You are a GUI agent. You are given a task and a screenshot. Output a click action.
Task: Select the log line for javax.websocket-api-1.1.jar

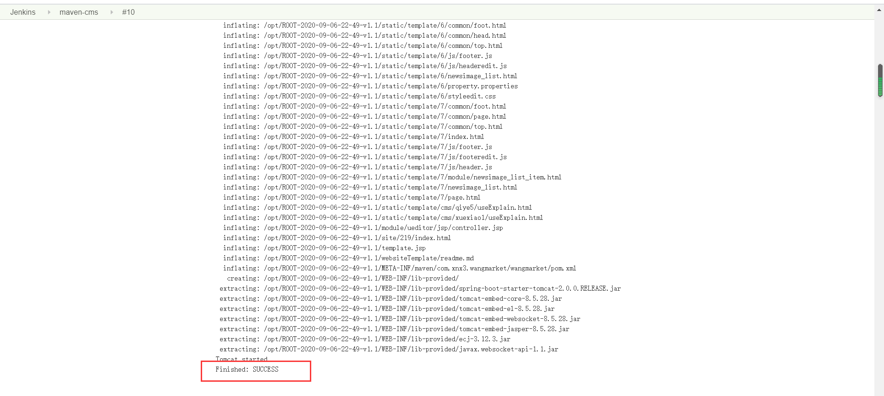click(x=389, y=349)
